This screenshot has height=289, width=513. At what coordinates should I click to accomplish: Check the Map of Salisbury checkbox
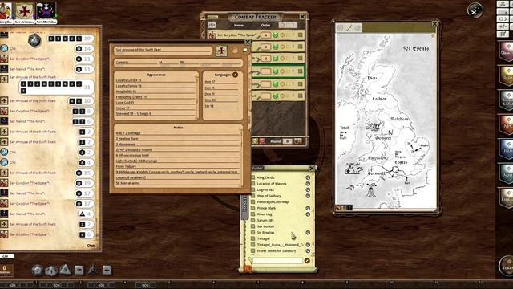tap(252, 196)
